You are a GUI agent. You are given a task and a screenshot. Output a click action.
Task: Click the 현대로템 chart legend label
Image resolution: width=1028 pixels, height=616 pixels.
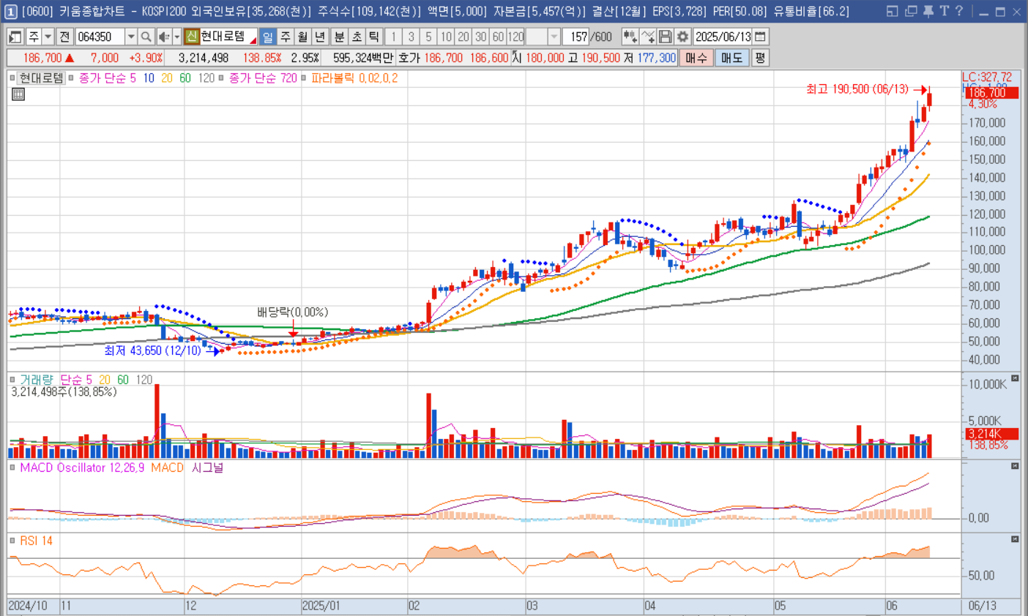point(41,78)
